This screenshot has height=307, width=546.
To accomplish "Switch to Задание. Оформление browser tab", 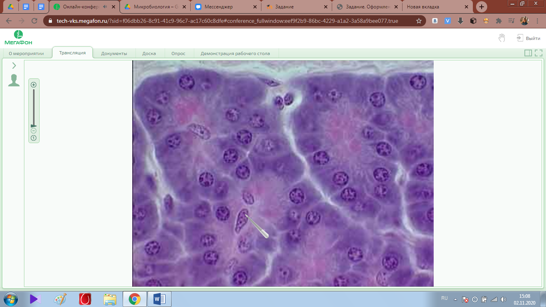I will pyautogui.click(x=367, y=7).
